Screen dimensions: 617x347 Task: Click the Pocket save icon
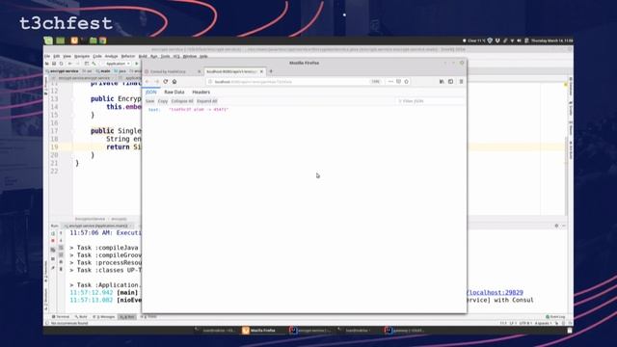398,81
